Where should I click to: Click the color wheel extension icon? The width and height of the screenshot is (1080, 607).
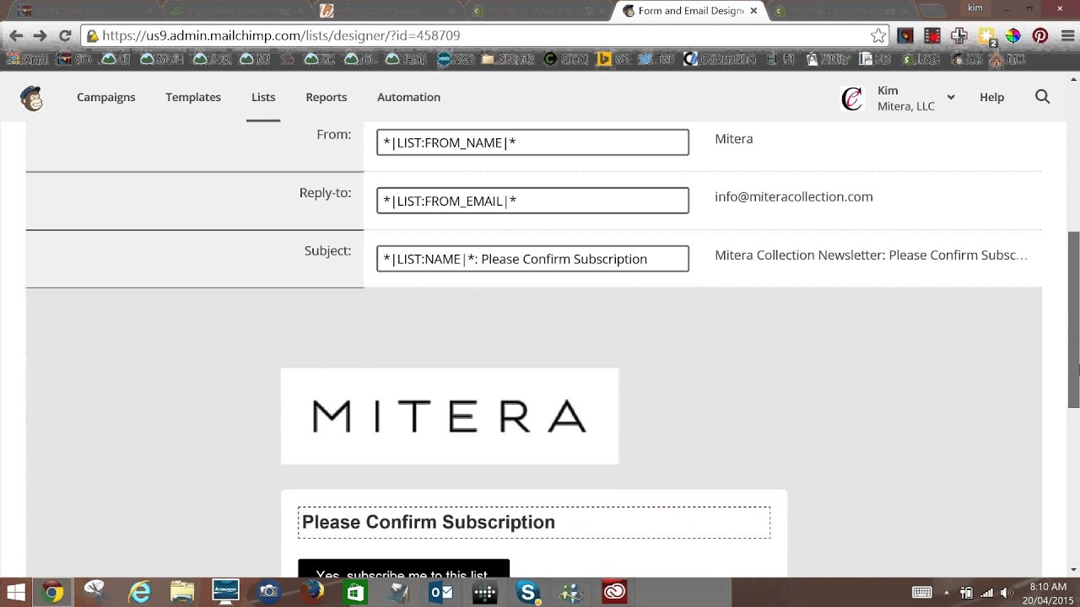click(1012, 35)
